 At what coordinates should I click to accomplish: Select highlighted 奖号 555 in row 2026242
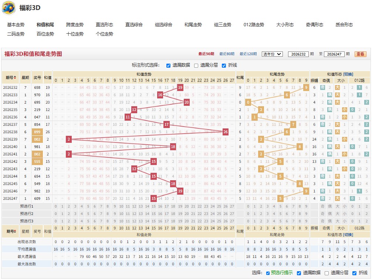(x=37, y=161)
